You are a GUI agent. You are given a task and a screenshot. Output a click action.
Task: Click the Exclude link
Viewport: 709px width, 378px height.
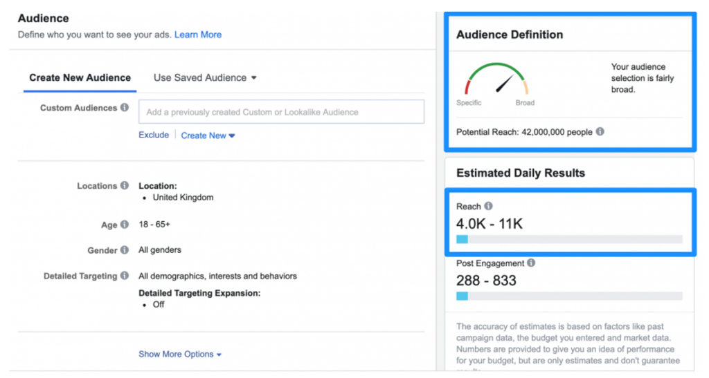tap(154, 135)
